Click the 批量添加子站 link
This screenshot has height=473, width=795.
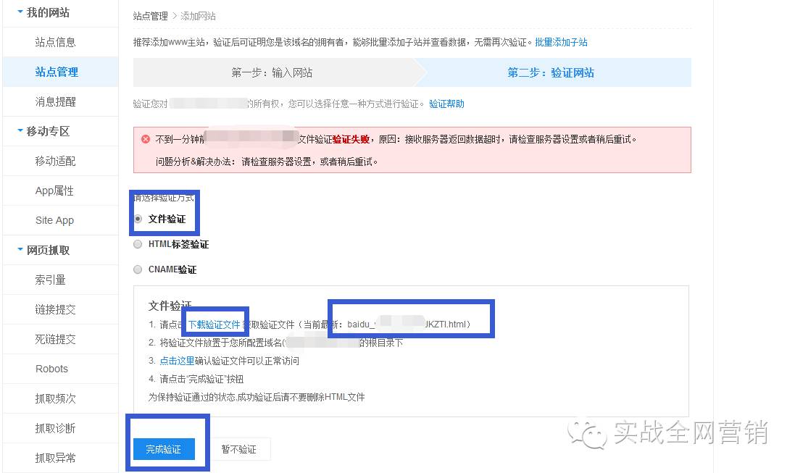pos(561,43)
